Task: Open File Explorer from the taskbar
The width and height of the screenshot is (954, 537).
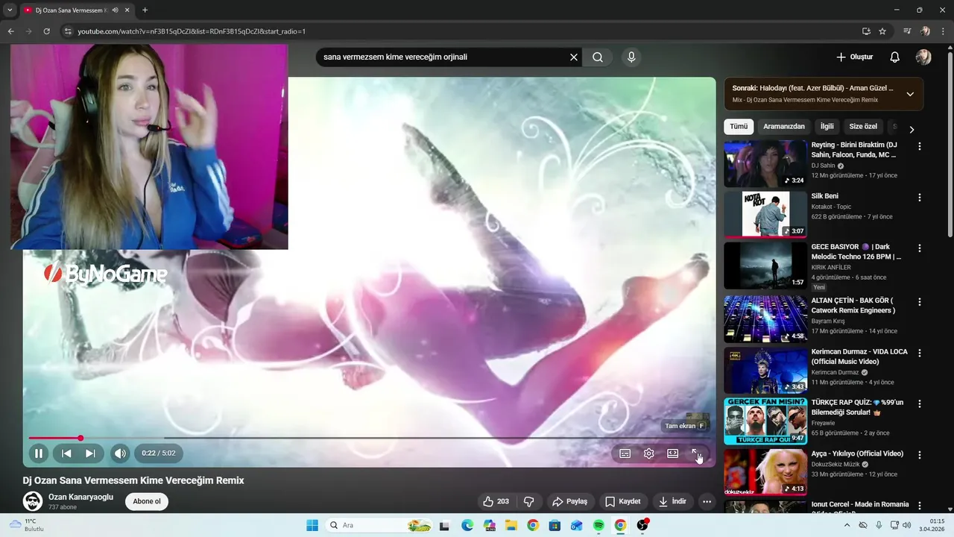Action: tap(511, 525)
